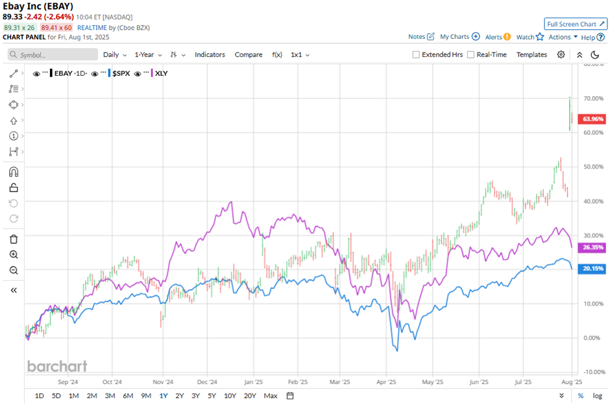Select the arrow marker tool icon

click(x=14, y=121)
